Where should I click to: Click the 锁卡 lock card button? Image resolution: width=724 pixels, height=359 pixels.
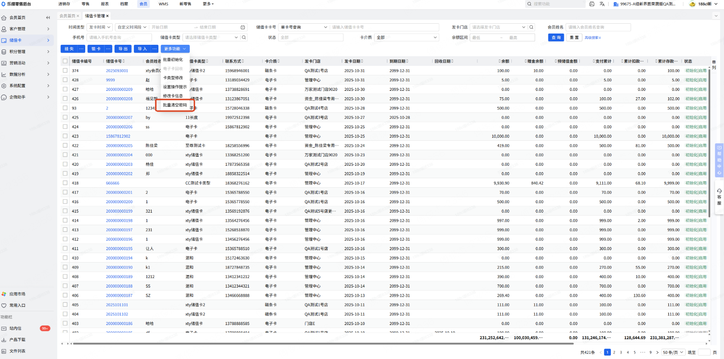pyautogui.click(x=96, y=49)
